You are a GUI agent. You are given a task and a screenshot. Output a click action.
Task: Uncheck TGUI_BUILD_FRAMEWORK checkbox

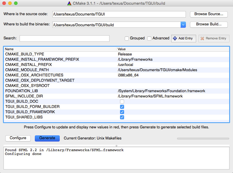(x=122, y=112)
